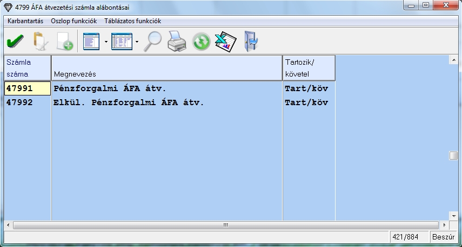Click the multi-column table layout icon
This screenshot has height=247, width=462.
(x=122, y=41)
